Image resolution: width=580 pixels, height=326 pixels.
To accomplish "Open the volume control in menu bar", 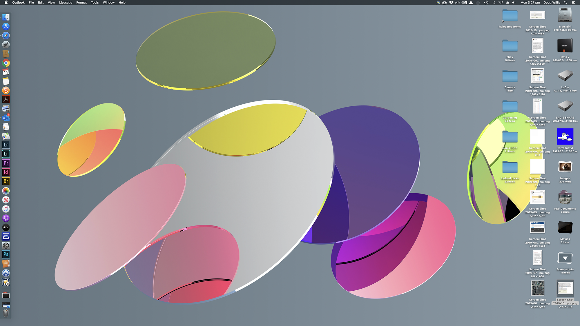I will click(x=514, y=3).
